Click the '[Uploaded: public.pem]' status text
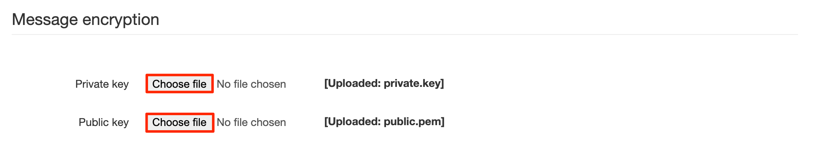 [384, 121]
